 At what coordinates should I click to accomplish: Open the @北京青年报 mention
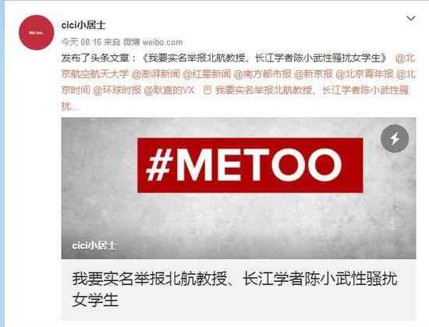(364, 74)
